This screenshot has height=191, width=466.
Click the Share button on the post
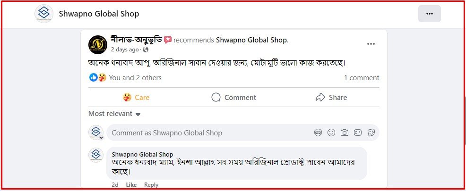coord(331,98)
